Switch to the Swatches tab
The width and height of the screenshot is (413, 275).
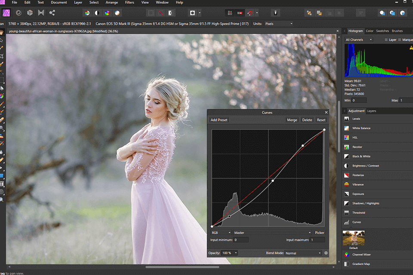pos(382,31)
